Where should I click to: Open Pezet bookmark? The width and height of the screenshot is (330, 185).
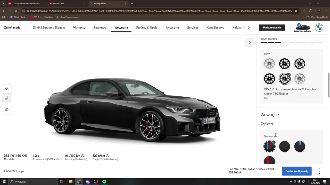point(42,17)
